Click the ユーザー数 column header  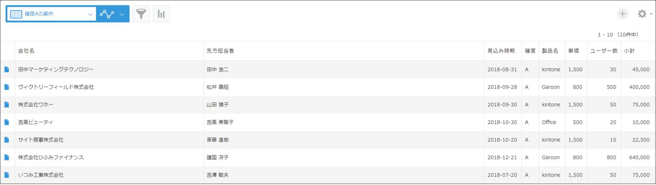604,51
